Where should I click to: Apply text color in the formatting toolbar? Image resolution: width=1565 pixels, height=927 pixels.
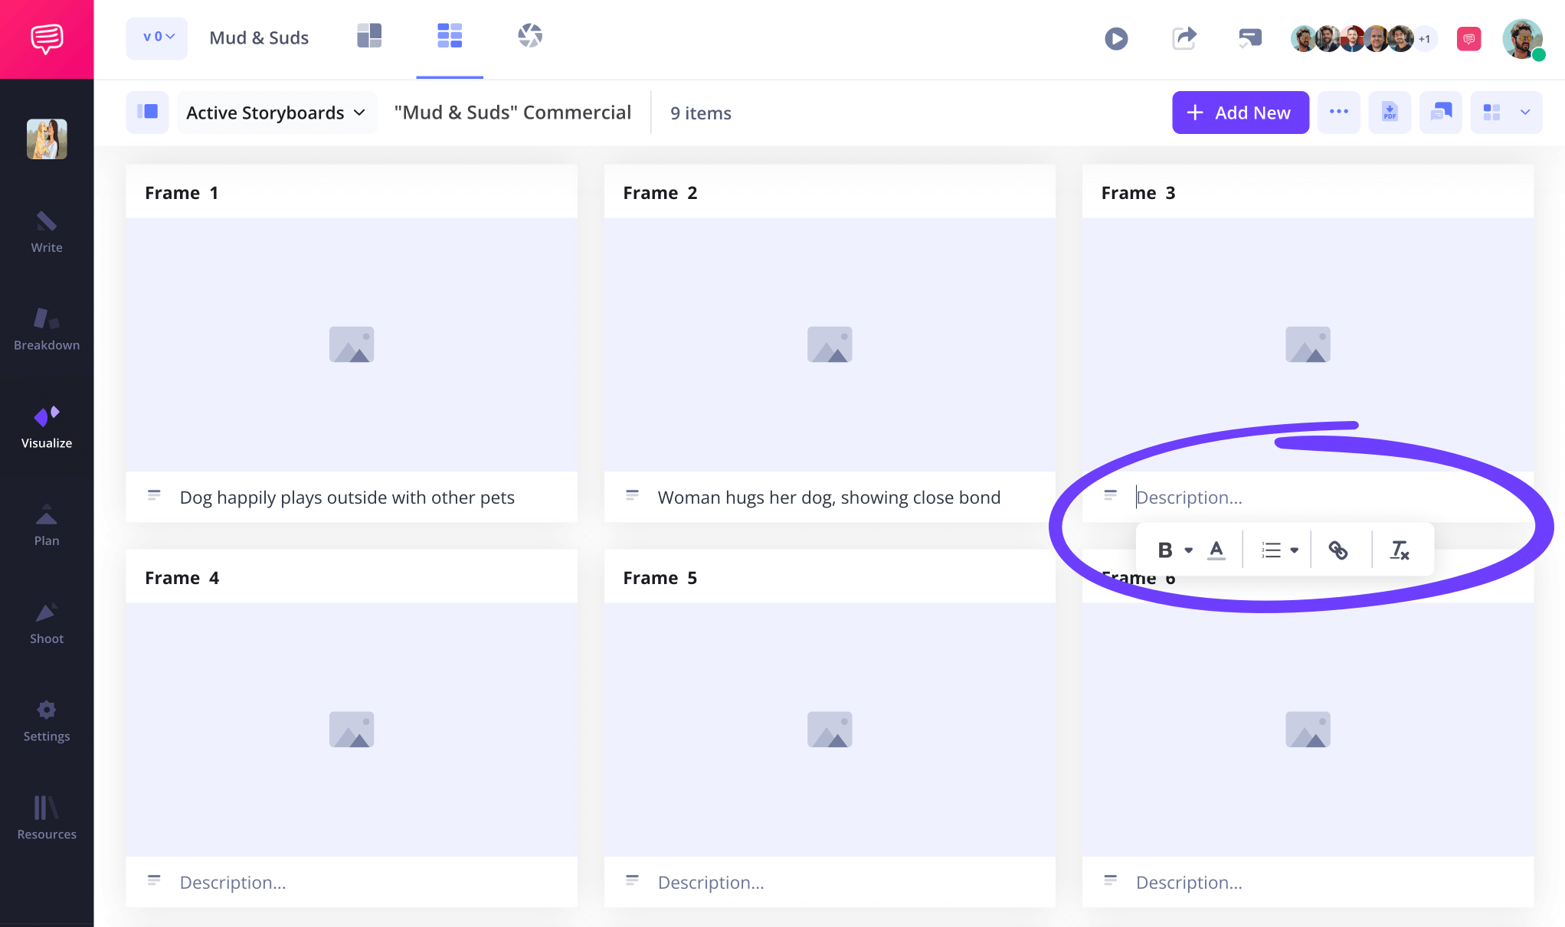pos(1216,549)
